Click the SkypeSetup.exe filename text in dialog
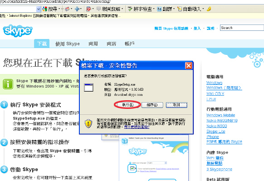This screenshot has height=181, width=264. (x=125, y=84)
